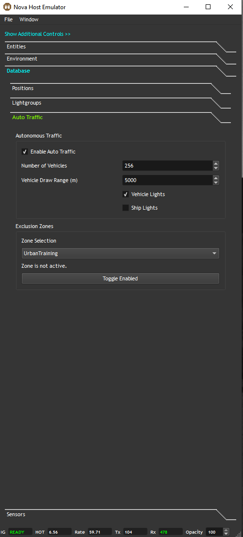Click the Number of Vehicles input field

coord(167,166)
